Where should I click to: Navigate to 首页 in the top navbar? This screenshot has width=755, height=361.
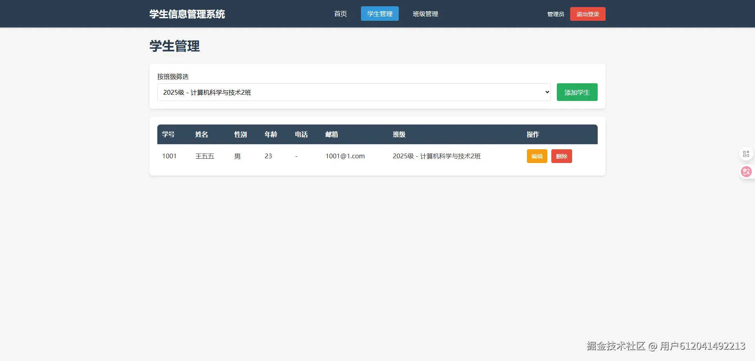tap(340, 14)
